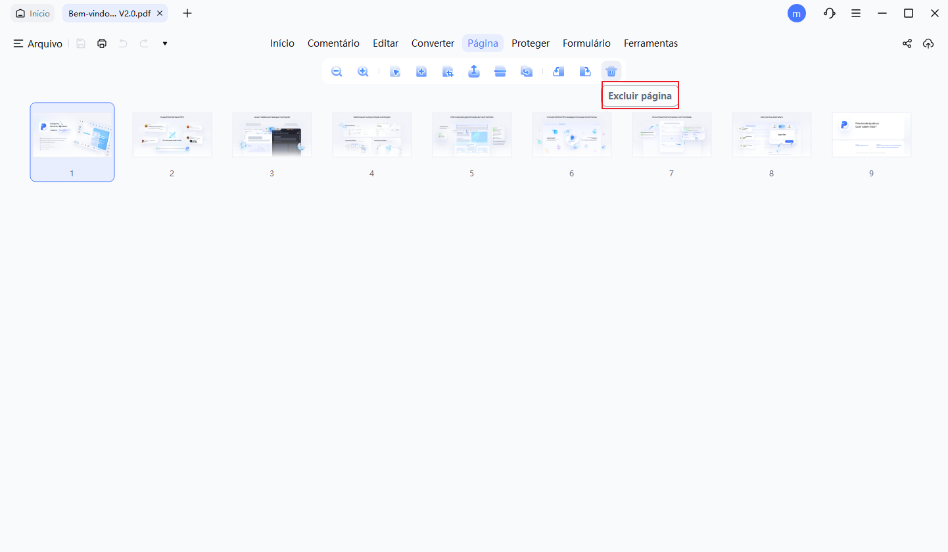
Task: Rotate the page right using toolbar icon
Action: tap(584, 71)
